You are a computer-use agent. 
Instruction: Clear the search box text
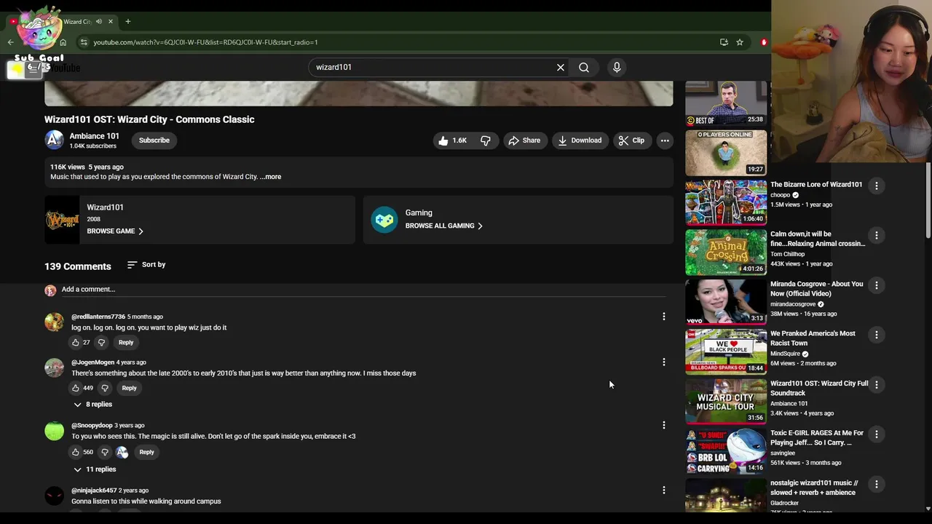coord(561,67)
